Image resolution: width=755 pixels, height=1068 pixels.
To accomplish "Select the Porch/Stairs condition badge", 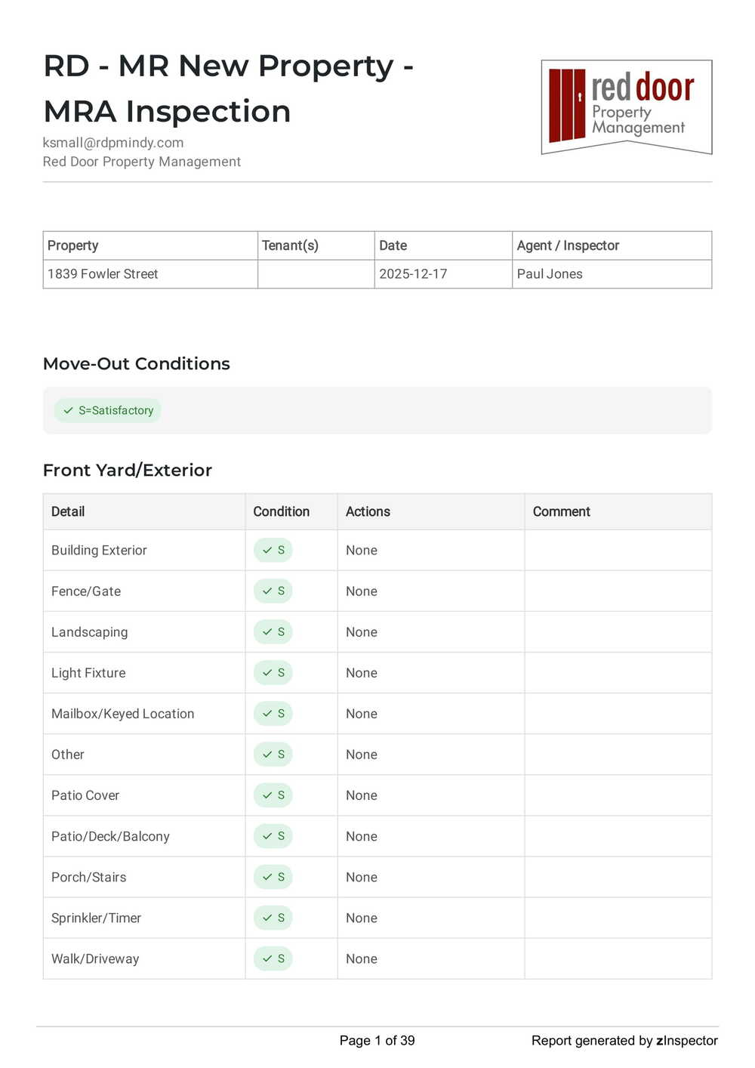I will tap(273, 877).
